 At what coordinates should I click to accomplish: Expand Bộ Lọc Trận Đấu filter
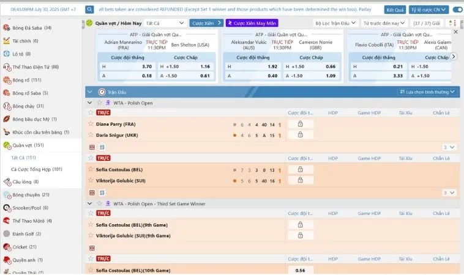coord(335,23)
